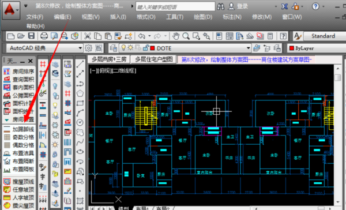Open the QuickCalc calculator icon
This screenshot has height=210, width=346.
click(270, 36)
